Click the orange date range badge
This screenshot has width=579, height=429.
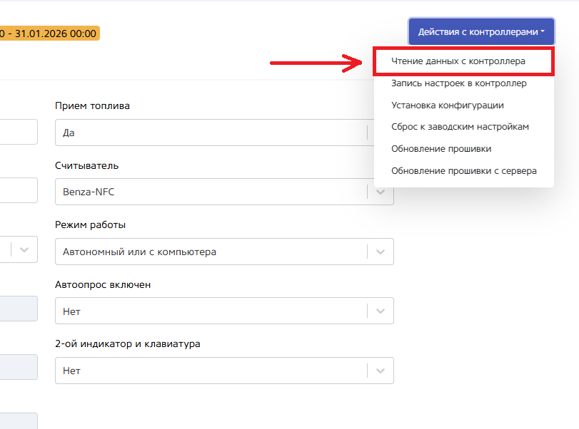[x=49, y=33]
